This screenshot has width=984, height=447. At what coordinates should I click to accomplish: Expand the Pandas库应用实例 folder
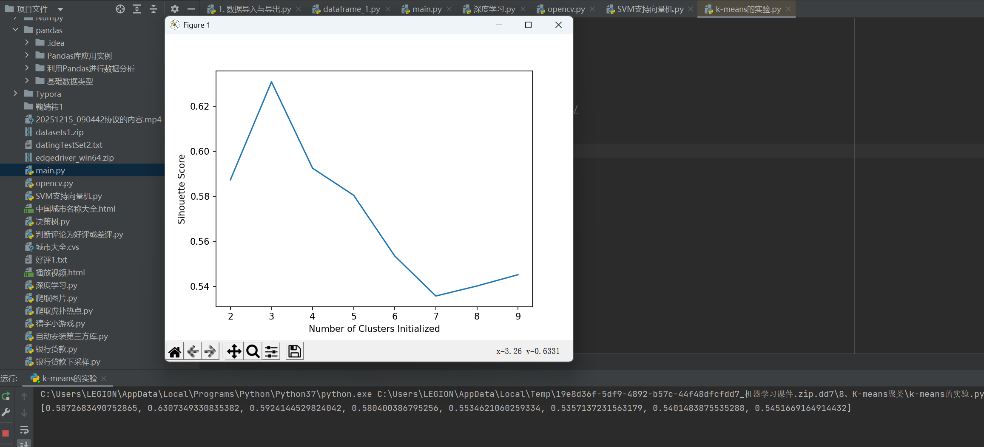[x=27, y=55]
